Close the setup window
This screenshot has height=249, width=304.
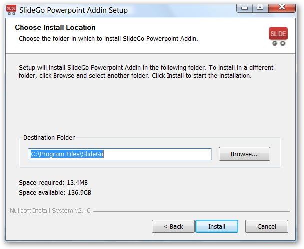point(282,8)
